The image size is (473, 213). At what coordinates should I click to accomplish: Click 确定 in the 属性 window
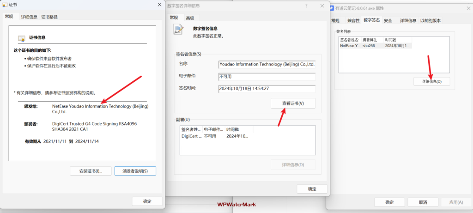[389, 202]
